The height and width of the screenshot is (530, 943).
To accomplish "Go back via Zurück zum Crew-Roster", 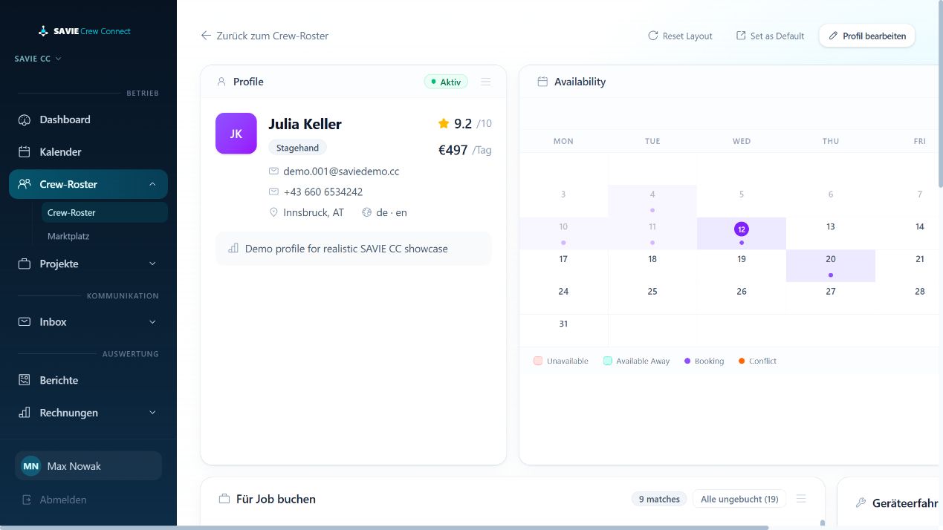I will (x=265, y=36).
